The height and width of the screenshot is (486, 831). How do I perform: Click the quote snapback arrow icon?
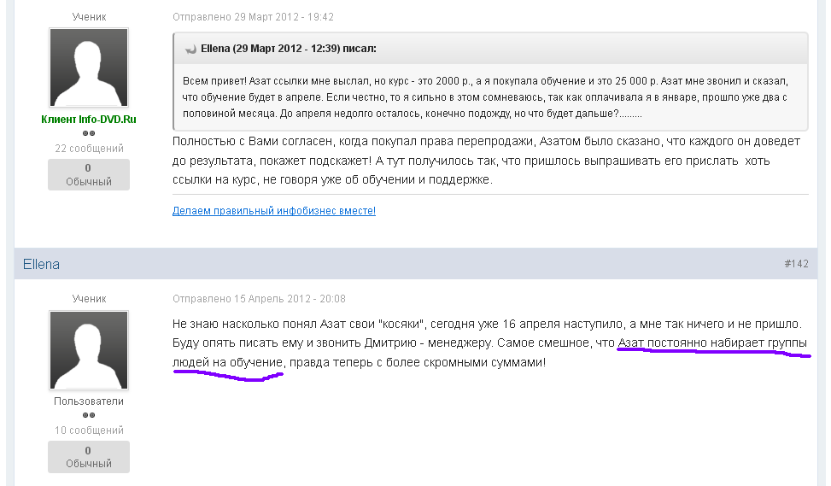click(x=190, y=50)
